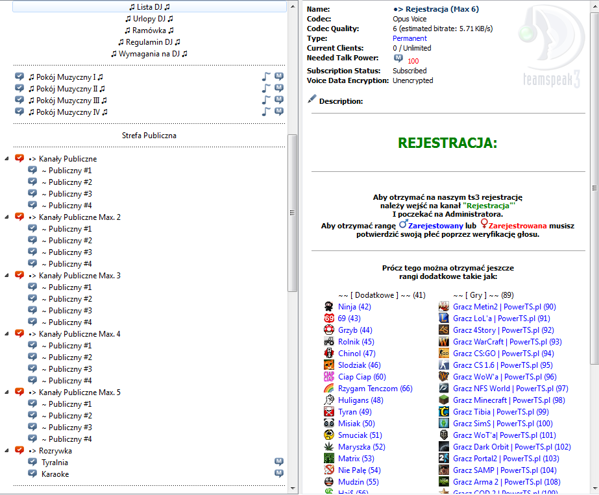Click the red 100 talk power value
Screen dimensions: 599x495
tap(413, 61)
